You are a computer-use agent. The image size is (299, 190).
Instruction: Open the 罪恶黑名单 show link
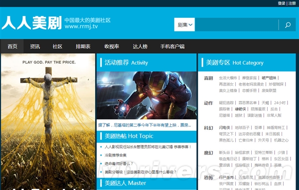pyautogui.click(x=248, y=103)
